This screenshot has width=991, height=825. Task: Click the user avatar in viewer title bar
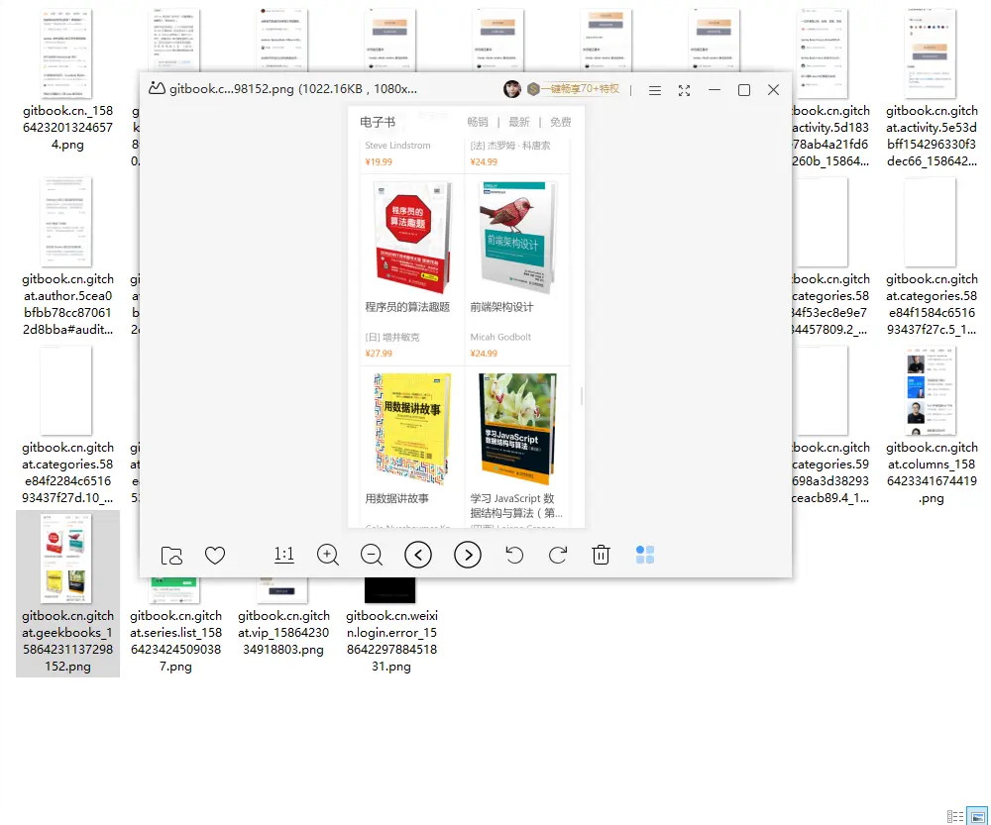click(x=512, y=89)
